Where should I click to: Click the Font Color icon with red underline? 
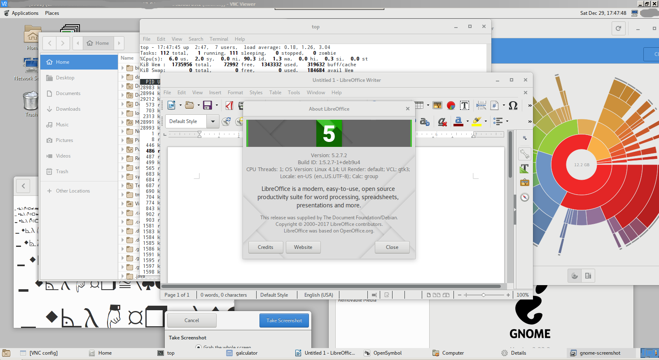coord(458,121)
